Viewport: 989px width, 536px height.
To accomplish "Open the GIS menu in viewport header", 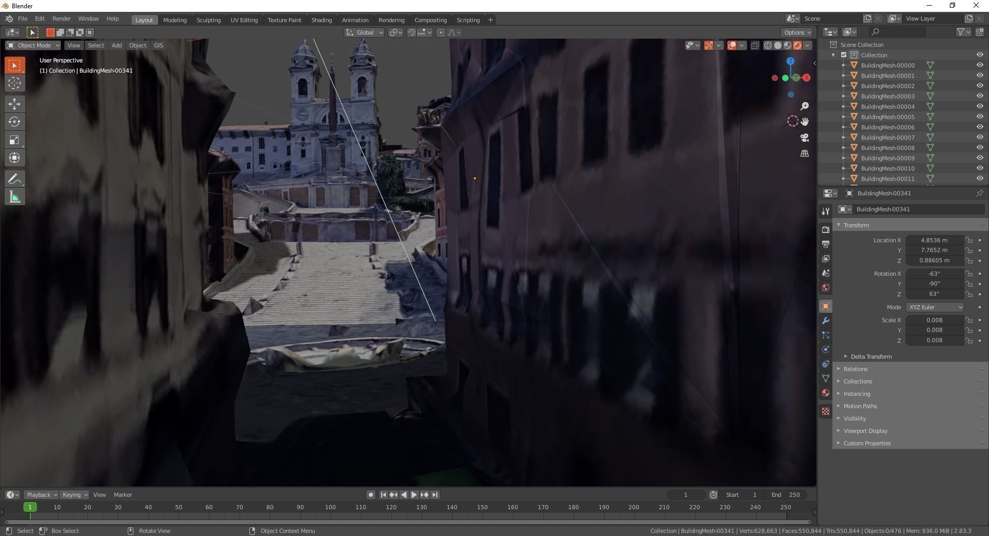I will [158, 45].
